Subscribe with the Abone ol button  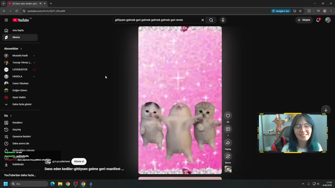tap(79, 161)
